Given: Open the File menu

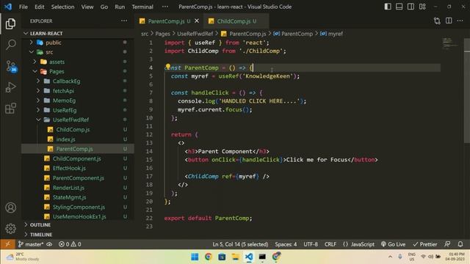Looking at the screenshot, I should [x=23, y=7].
